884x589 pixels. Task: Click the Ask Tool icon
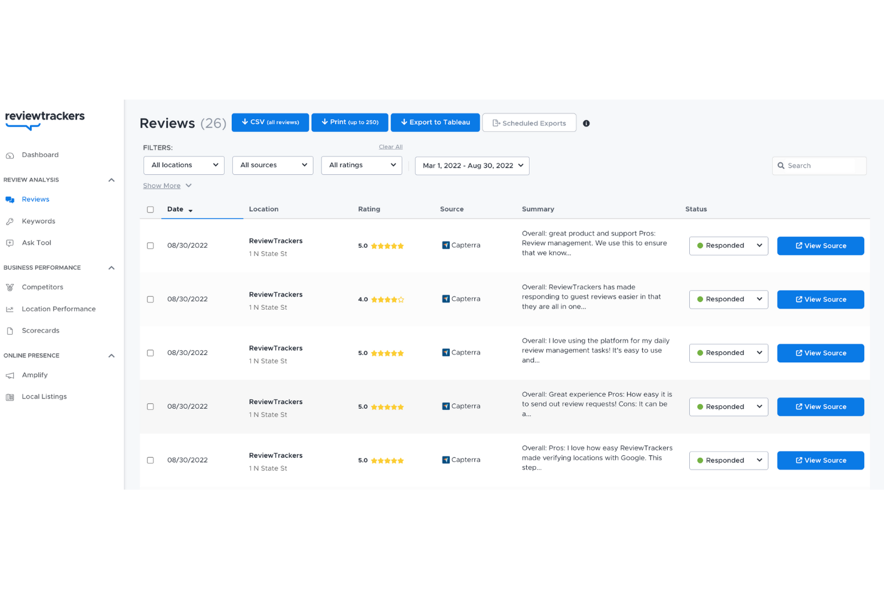pos(10,243)
